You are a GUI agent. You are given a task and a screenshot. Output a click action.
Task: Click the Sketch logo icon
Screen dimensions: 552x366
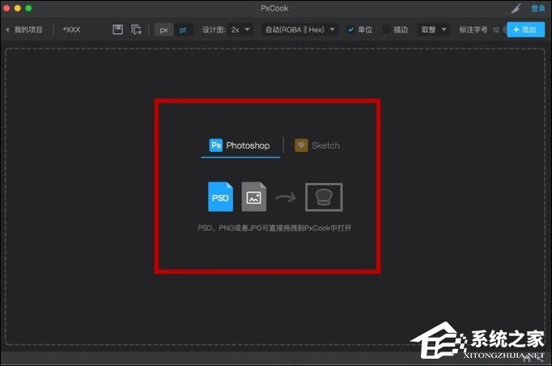coord(301,145)
